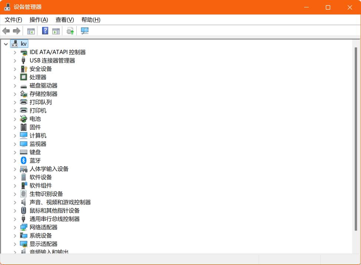Click the 蓝牙 Bluetooth icon
Screen dimensions: 361x265
pyautogui.click(x=23, y=160)
